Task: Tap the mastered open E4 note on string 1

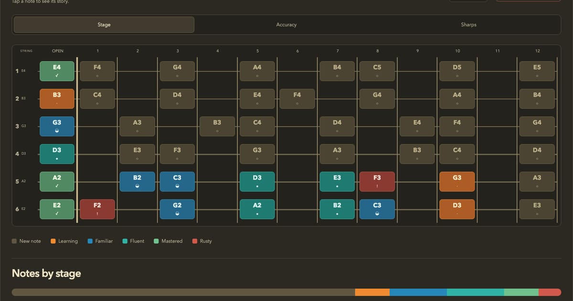Action: coord(57,71)
